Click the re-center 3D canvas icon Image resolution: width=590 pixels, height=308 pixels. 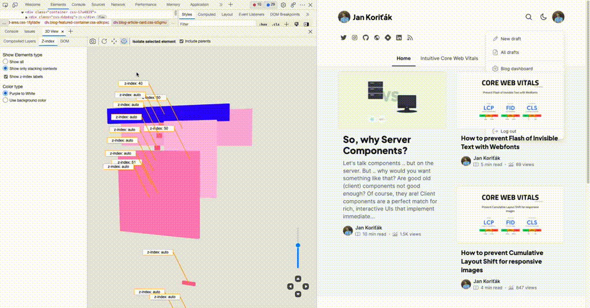pos(114,41)
